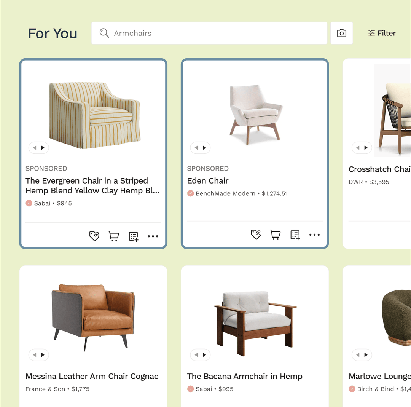Add the Evergreen Chair to cart icon
The height and width of the screenshot is (407, 411).
tap(113, 236)
